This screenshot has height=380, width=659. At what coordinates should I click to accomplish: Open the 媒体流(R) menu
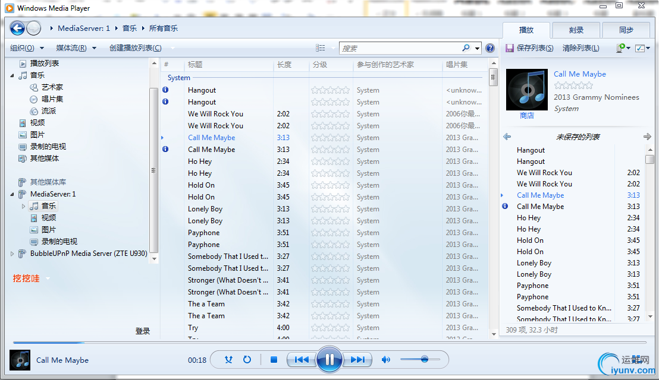76,48
